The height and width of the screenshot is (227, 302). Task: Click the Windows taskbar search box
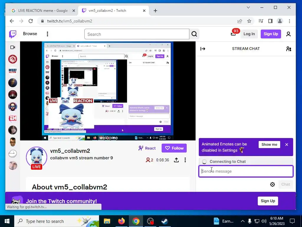coord(57,221)
